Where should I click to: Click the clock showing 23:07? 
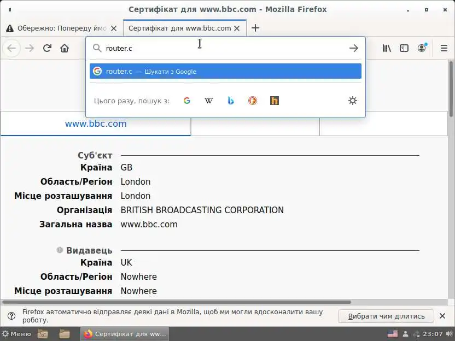coord(433,334)
